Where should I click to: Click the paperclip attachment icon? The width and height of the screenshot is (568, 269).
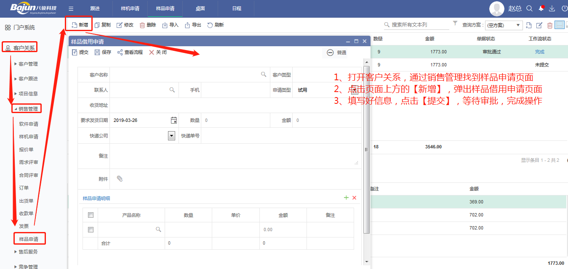[x=120, y=179]
